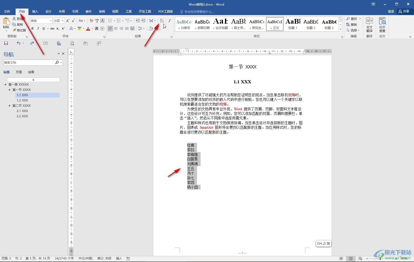Click the 登录 Sign in link
The width and height of the screenshot is (414, 262).
click(391, 12)
